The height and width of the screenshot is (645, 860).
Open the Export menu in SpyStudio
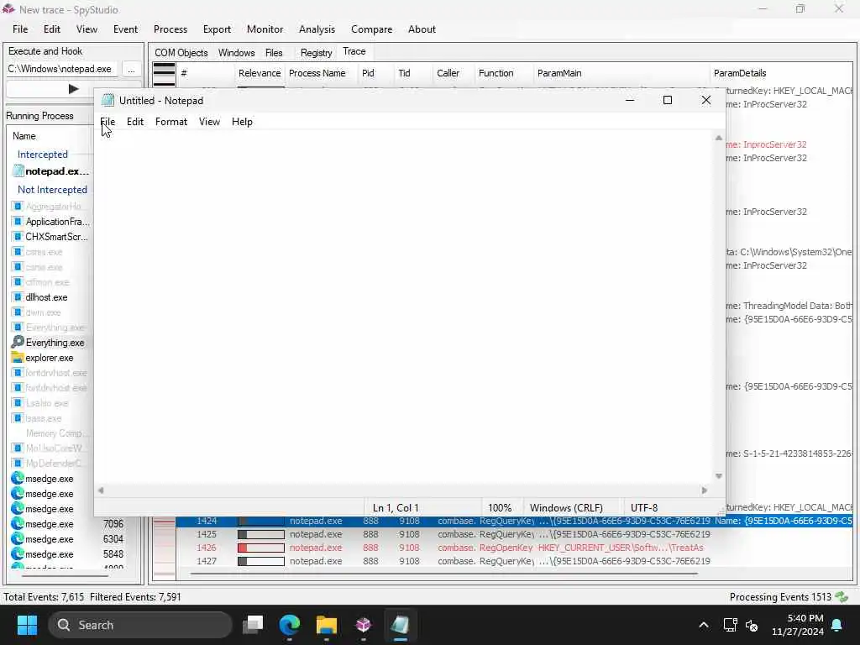(x=217, y=29)
